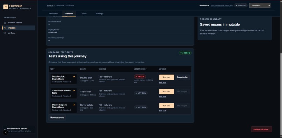282x138 pixels.
Task: Open Run details for Double-click test
Action: tap(182, 78)
